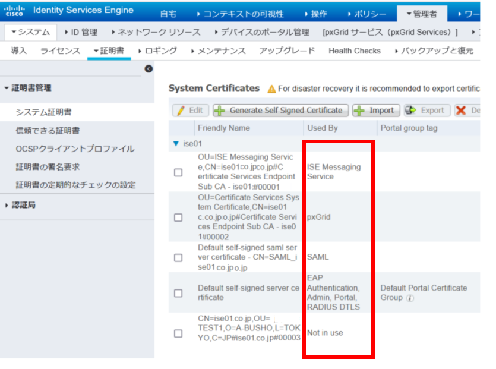Click the Export certificate button
496x369 pixels.
[425, 111]
